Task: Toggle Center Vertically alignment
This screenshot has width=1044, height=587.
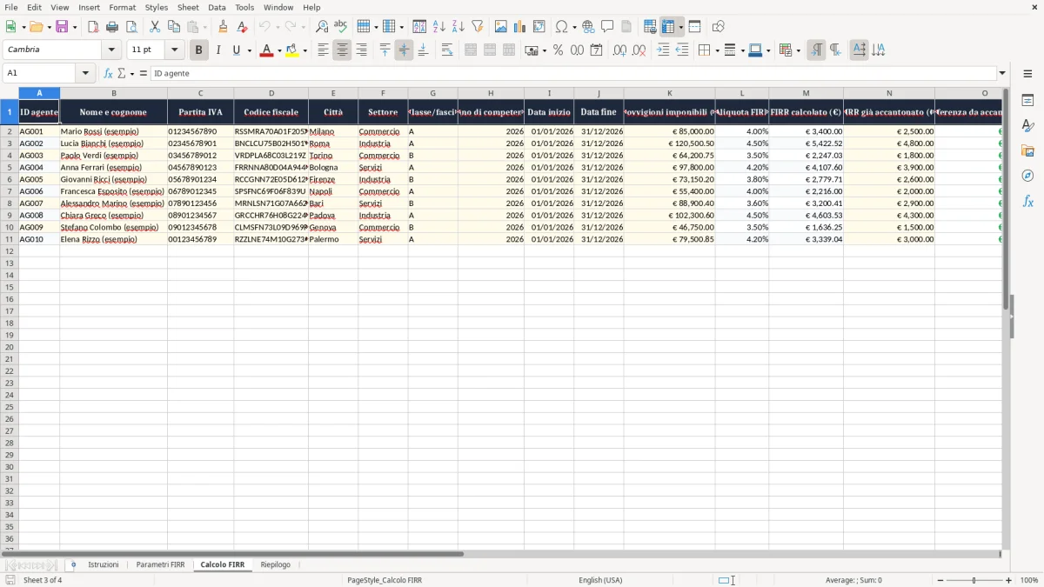Action: click(404, 50)
